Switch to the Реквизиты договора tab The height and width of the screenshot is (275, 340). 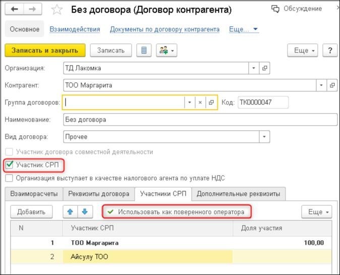click(99, 194)
